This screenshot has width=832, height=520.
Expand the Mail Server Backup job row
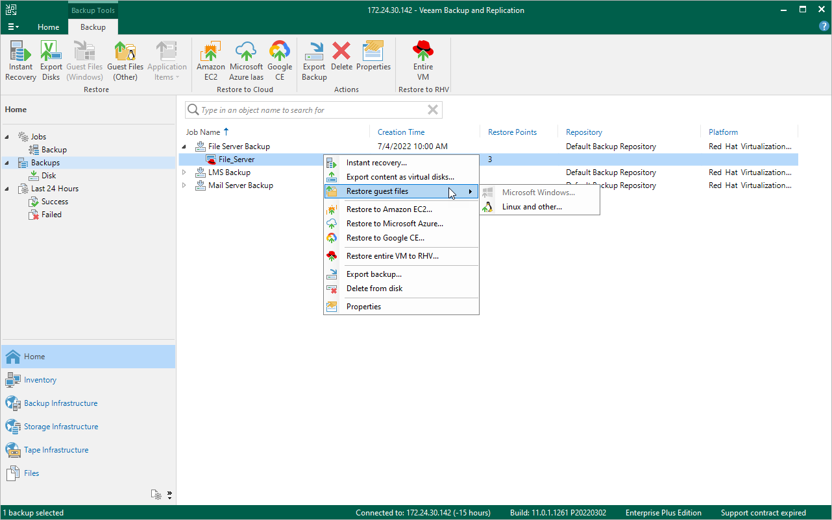[x=184, y=185]
